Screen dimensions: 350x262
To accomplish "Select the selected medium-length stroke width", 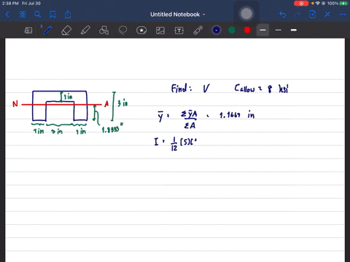I will tap(262, 30).
